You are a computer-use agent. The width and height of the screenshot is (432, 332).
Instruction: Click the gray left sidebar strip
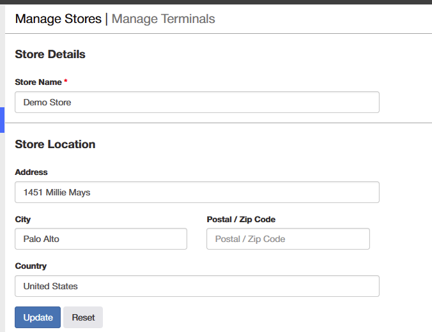pos(2,193)
